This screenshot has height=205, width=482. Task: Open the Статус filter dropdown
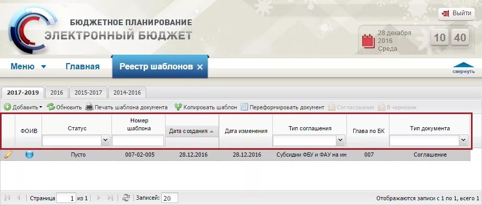pos(106,140)
